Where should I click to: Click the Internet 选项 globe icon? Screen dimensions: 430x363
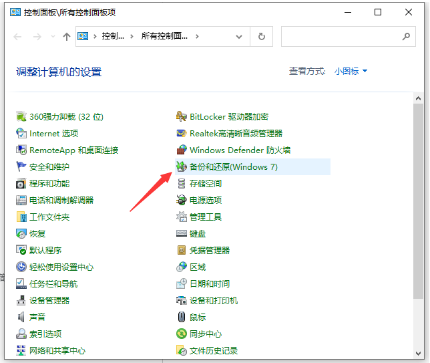click(x=21, y=134)
